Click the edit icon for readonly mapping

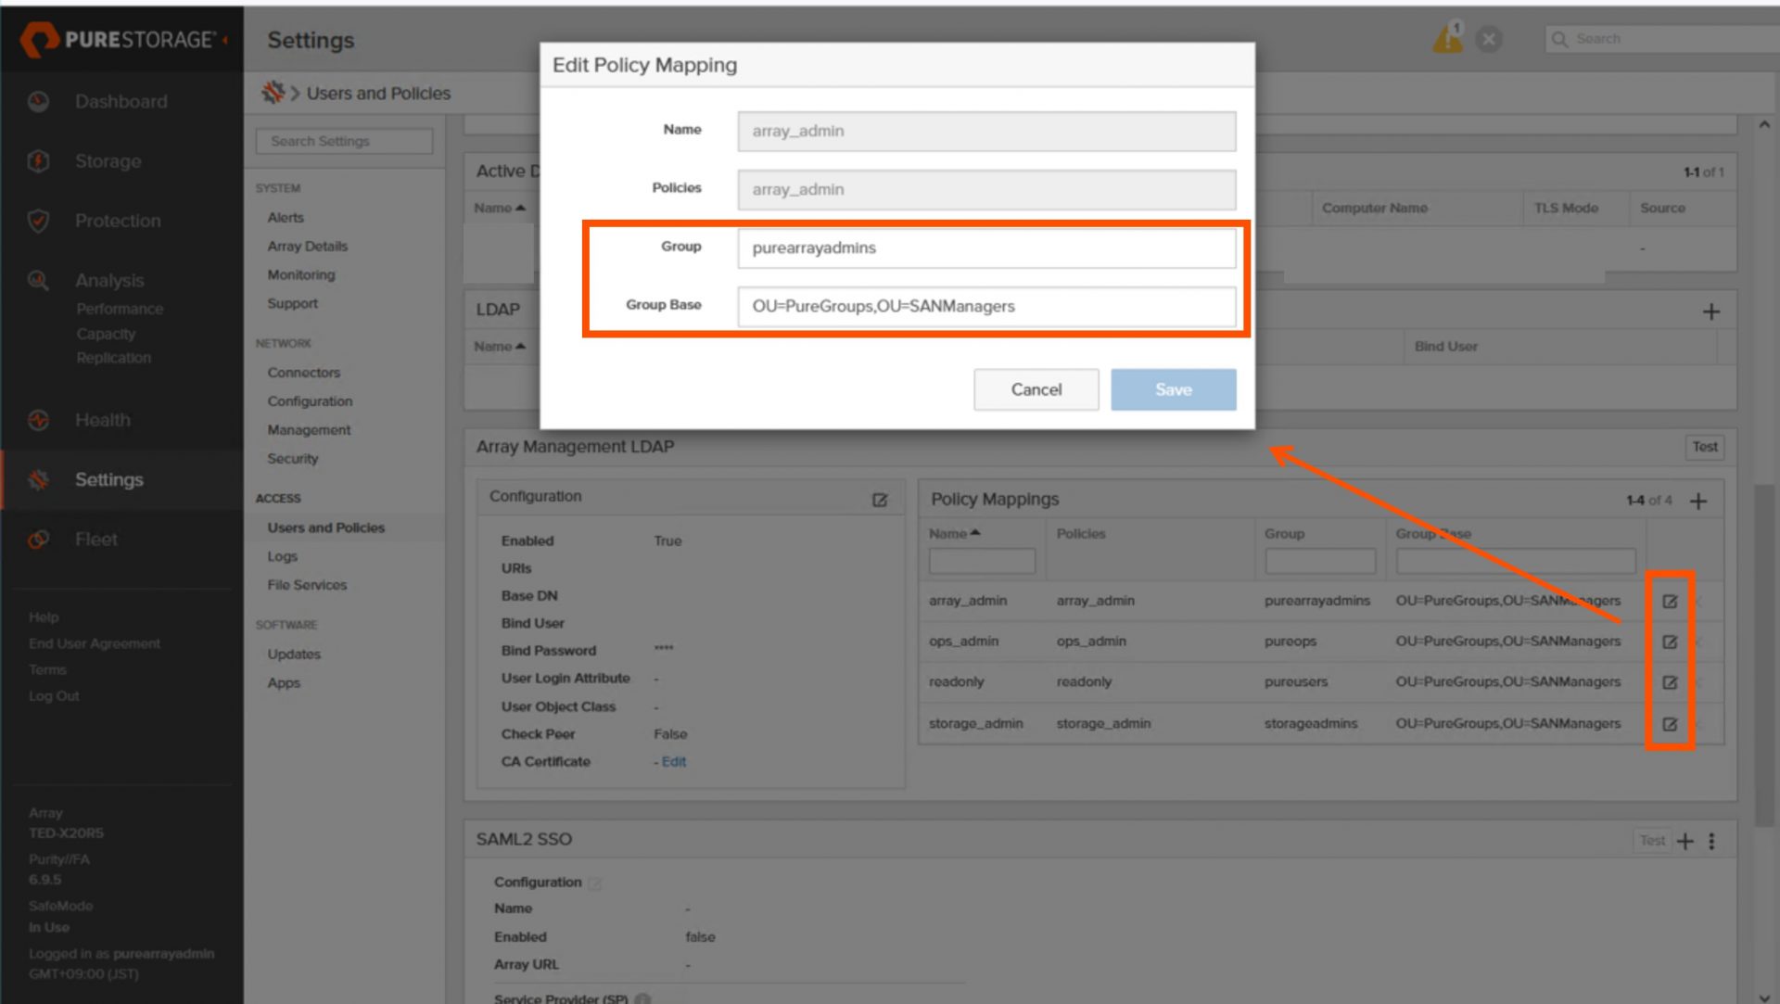[x=1670, y=683]
